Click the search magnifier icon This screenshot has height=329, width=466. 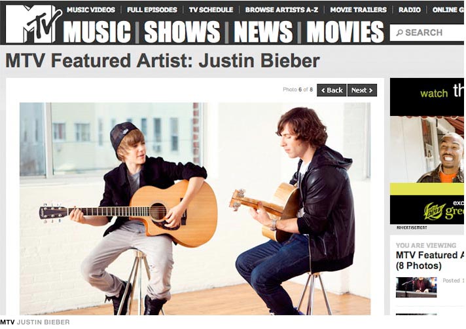(400, 32)
